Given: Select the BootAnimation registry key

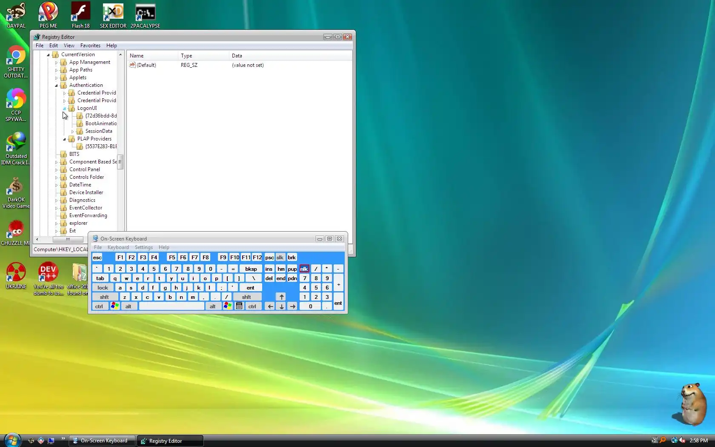Looking at the screenshot, I should click(97, 123).
